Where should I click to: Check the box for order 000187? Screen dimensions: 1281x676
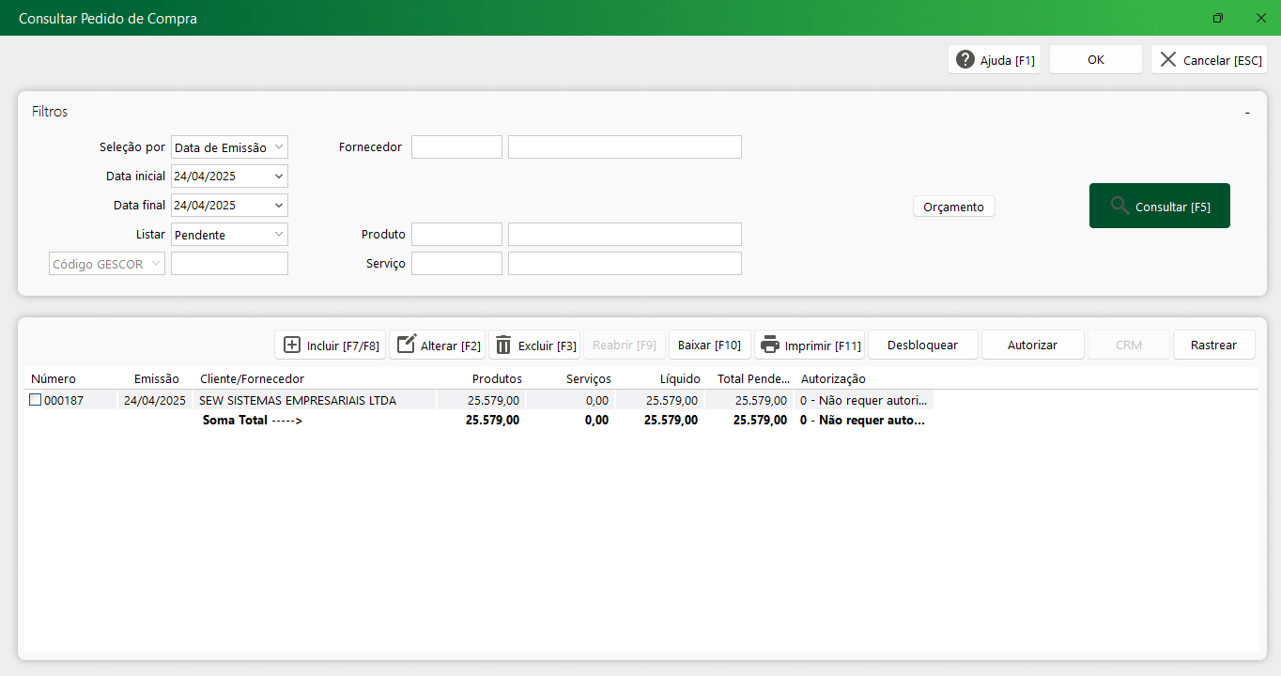point(36,400)
